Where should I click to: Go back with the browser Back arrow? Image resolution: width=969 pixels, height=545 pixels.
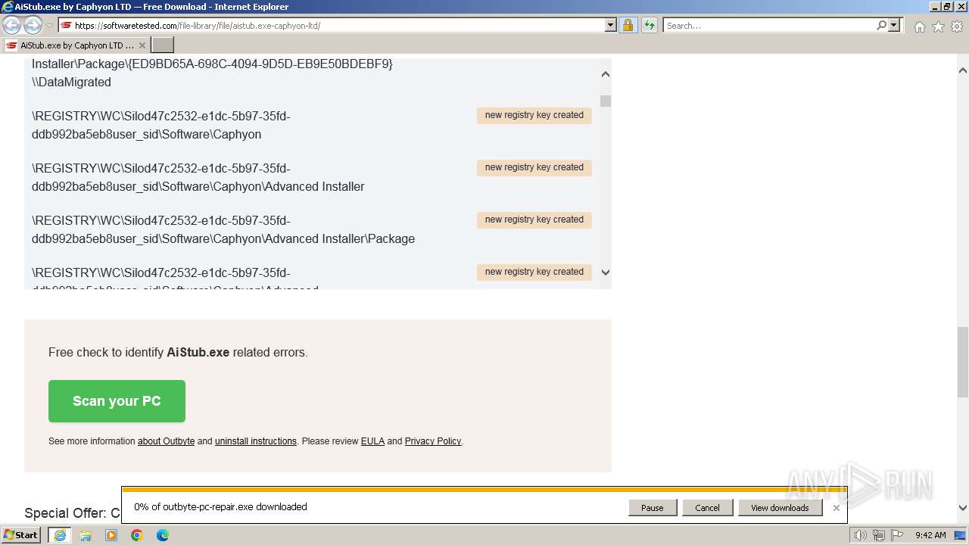tap(12, 26)
